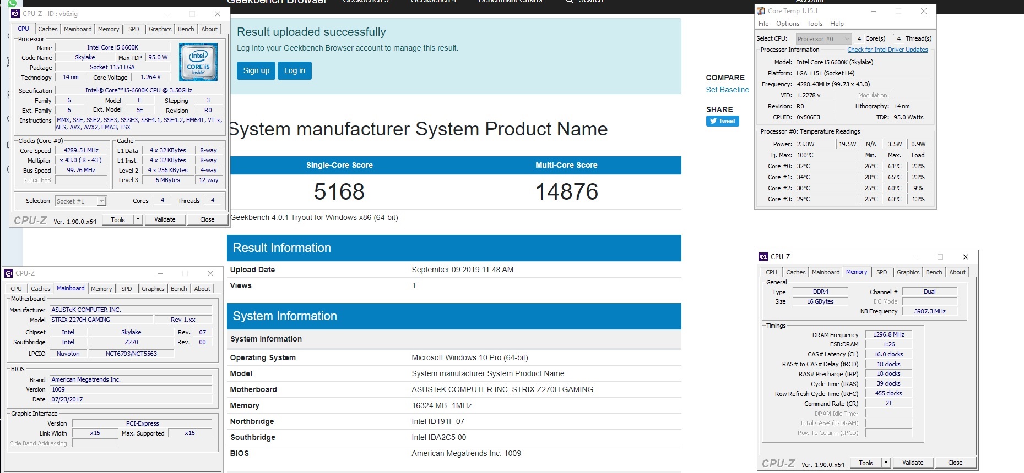
Task: Open Memory tab in top CPU-Z window
Action: (109, 29)
